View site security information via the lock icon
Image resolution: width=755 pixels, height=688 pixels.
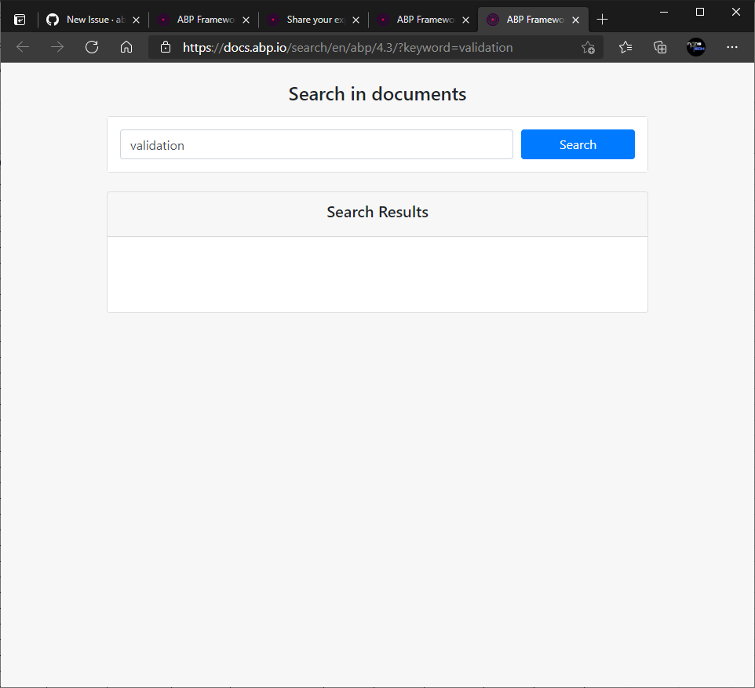coord(165,47)
